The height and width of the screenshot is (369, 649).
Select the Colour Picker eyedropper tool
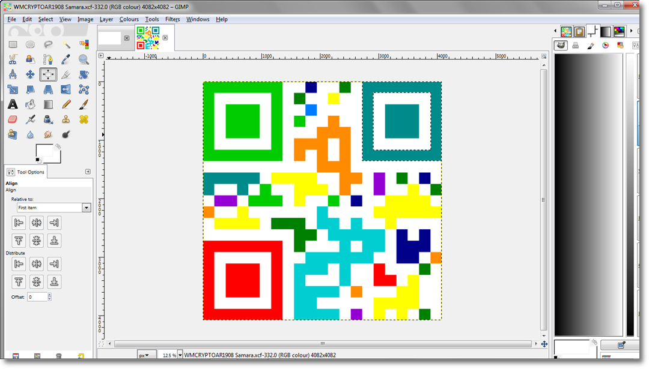click(66, 59)
